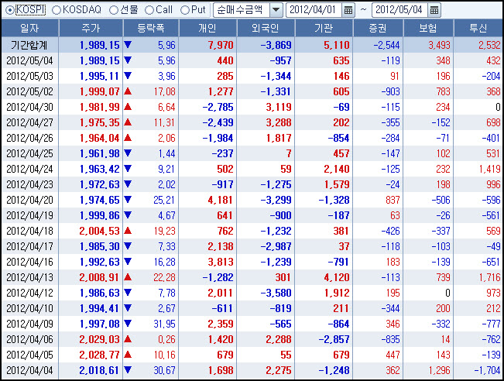The width and height of the screenshot is (504, 381).
Task: Click the 일자 column header
Action: click(x=30, y=29)
